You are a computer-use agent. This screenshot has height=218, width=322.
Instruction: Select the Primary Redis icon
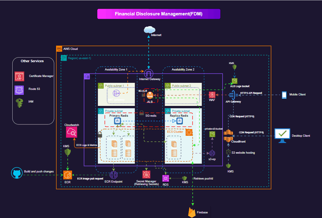[x=118, y=121]
